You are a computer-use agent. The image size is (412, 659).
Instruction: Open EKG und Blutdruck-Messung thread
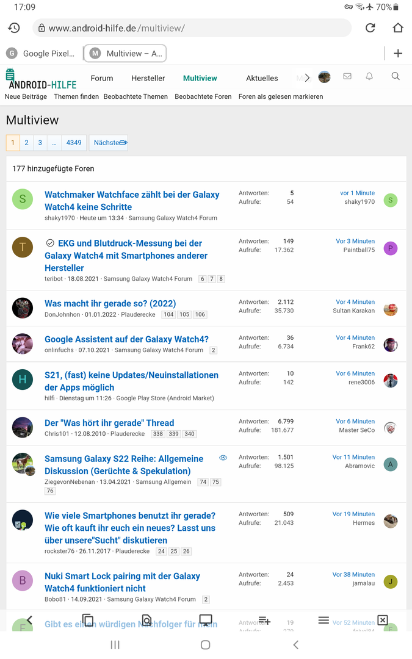tap(126, 256)
